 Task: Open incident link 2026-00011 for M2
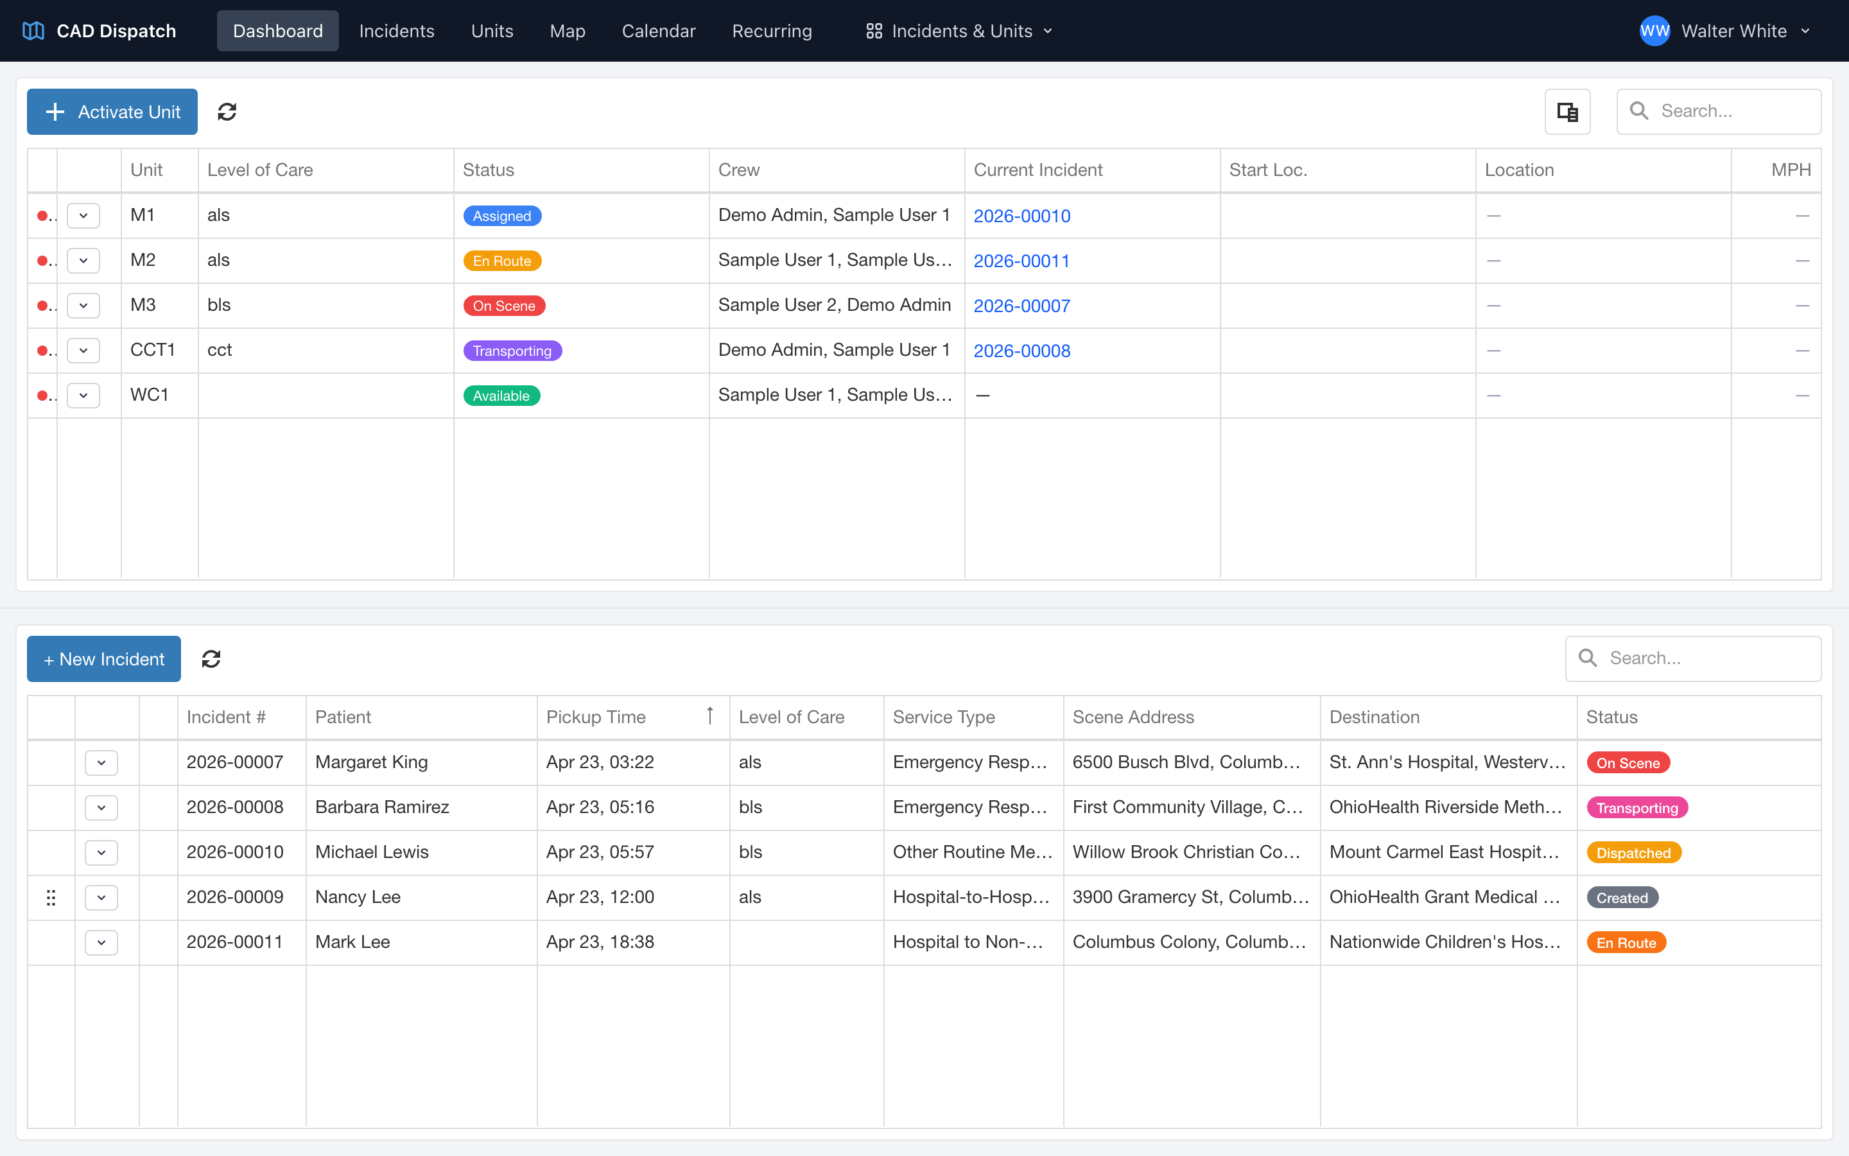pos(1021,261)
